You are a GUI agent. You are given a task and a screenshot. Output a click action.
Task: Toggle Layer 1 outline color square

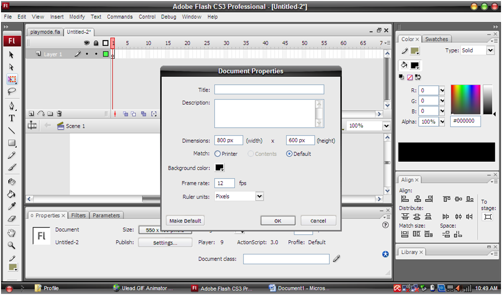pos(106,54)
